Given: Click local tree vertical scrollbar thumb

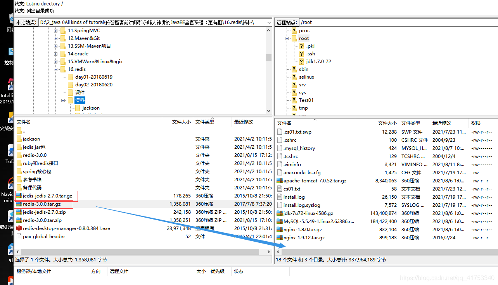Looking at the screenshot, I should (268, 58).
